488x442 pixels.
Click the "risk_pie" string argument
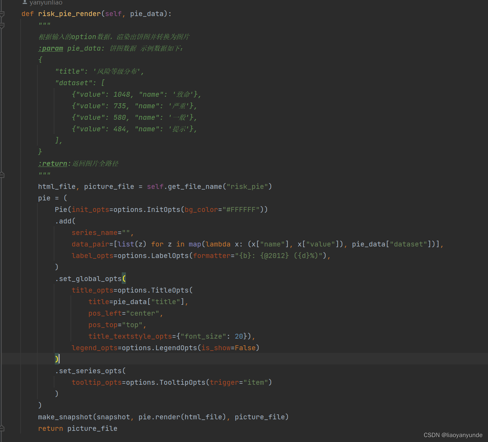tap(247, 187)
